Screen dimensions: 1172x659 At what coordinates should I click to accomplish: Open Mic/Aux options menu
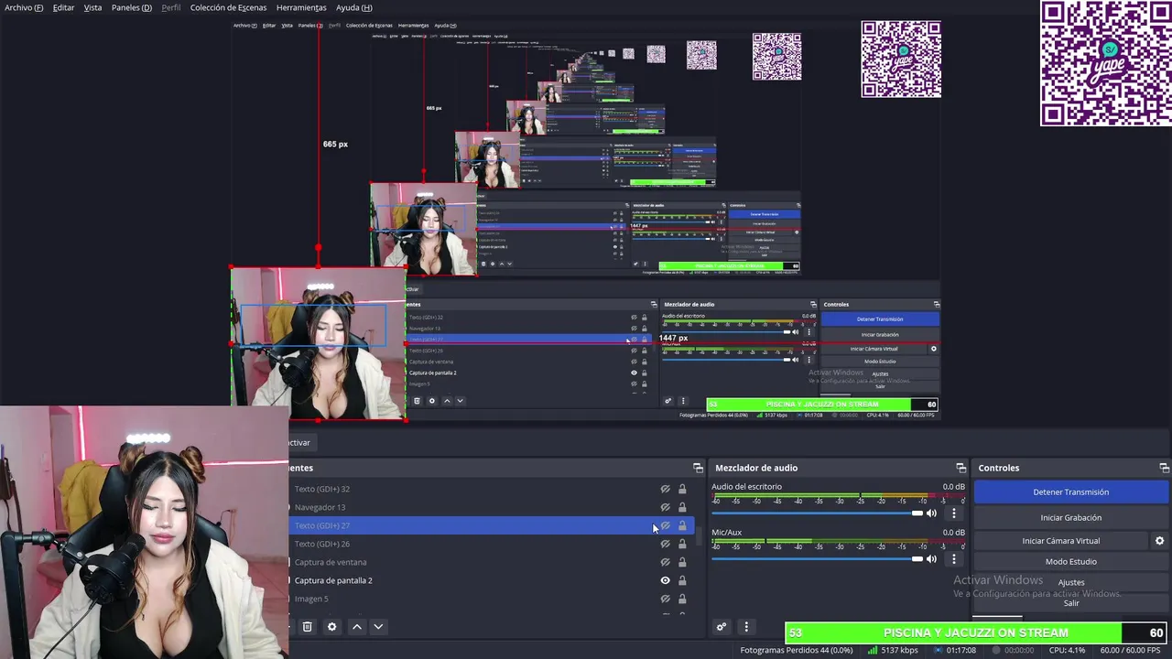pos(953,559)
